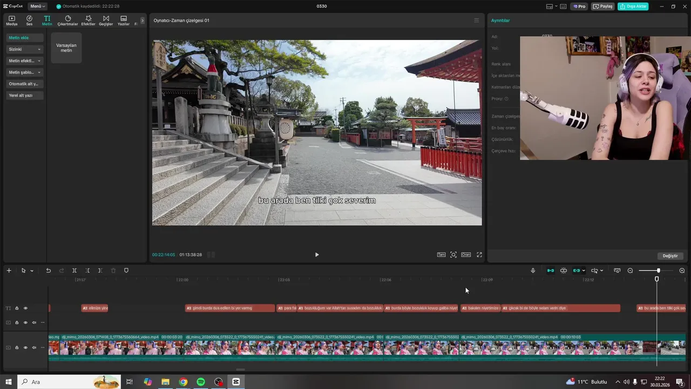Open the Ses audio tab

(x=29, y=21)
